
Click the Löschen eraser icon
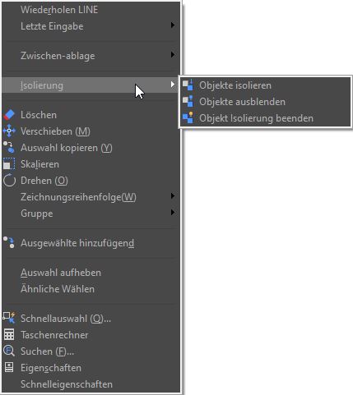[9, 115]
